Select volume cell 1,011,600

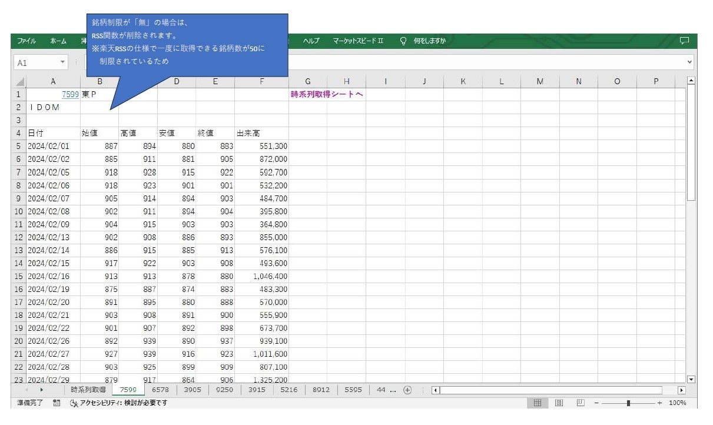click(x=261, y=354)
